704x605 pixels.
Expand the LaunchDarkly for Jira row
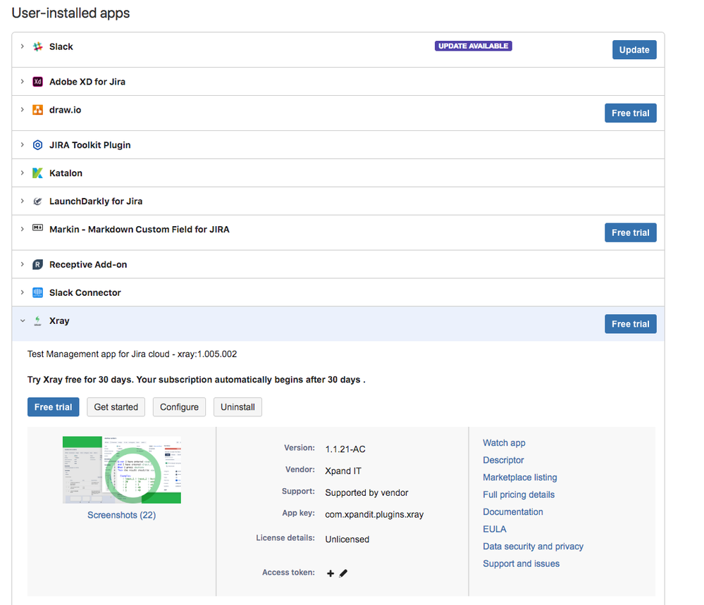[x=22, y=201]
